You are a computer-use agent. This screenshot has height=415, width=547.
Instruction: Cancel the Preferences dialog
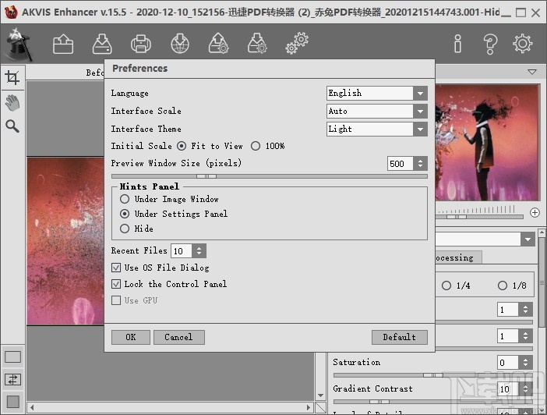pyautogui.click(x=179, y=337)
